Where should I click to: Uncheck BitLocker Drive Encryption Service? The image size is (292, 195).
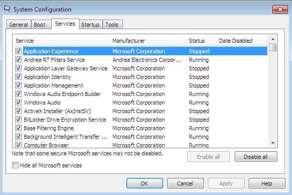[18, 119]
